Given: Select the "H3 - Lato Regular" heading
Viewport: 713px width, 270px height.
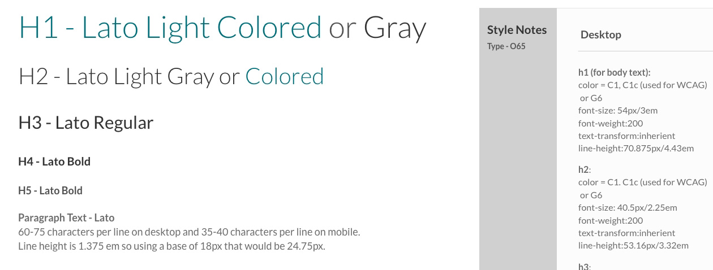Looking at the screenshot, I should coord(85,123).
